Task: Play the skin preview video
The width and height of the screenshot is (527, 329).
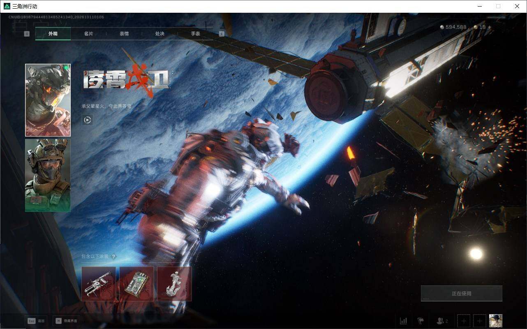Action: point(87,120)
